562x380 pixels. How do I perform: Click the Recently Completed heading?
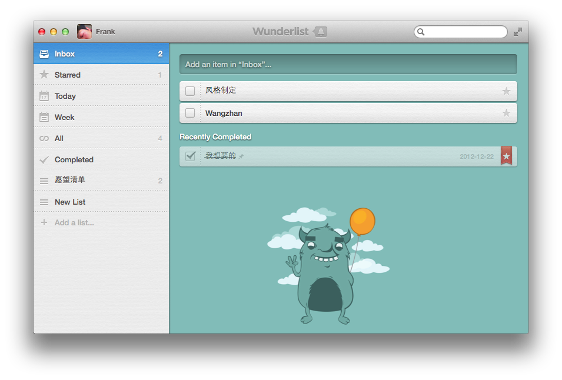click(215, 137)
